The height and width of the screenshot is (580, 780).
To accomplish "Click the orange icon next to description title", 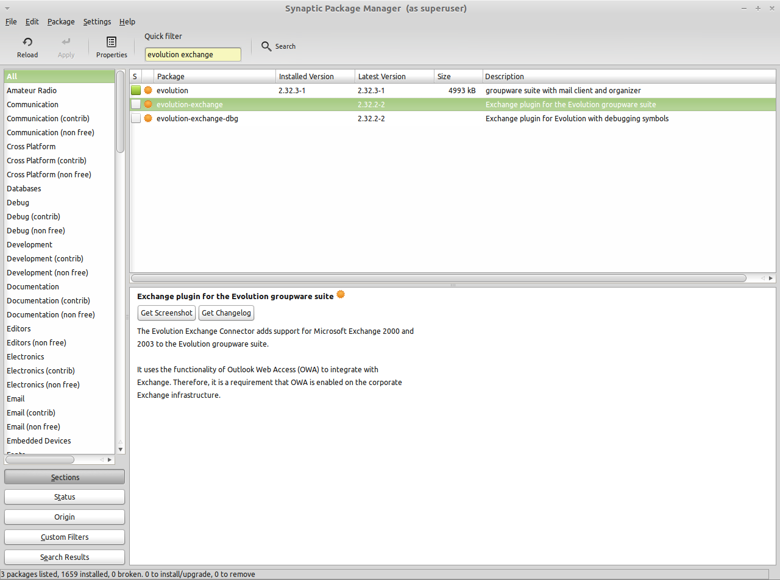I will coord(341,295).
